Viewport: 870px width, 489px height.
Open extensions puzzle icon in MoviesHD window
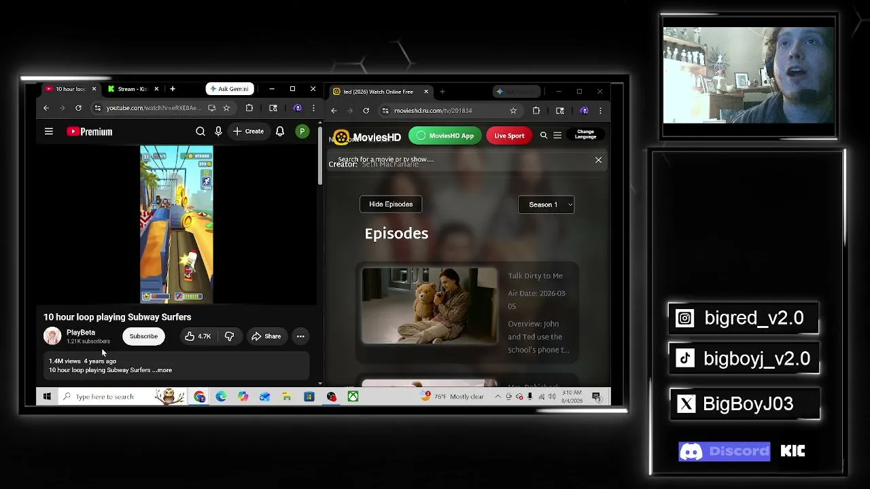click(536, 111)
